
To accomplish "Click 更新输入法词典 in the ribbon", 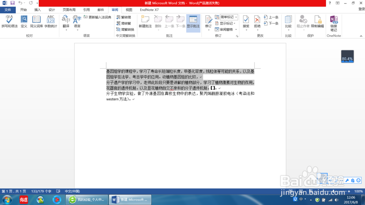I will [97, 17].
